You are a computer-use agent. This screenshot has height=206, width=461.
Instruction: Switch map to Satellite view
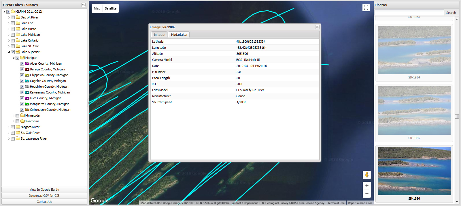(110, 8)
